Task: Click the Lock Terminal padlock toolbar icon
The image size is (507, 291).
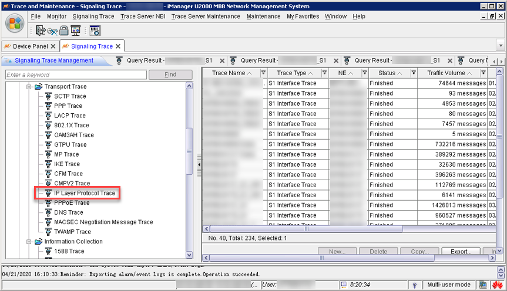Action: point(64,31)
